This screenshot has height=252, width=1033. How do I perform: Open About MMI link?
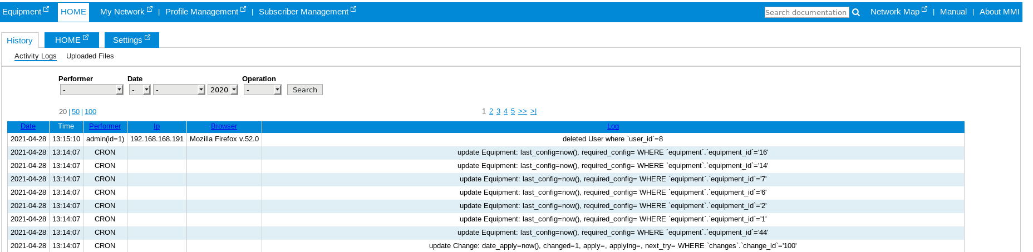1000,12
